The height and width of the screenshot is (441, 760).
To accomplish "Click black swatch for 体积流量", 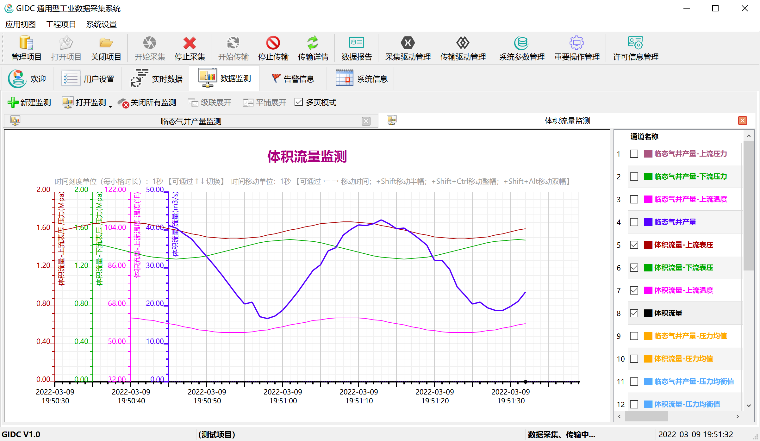I will 648,313.
